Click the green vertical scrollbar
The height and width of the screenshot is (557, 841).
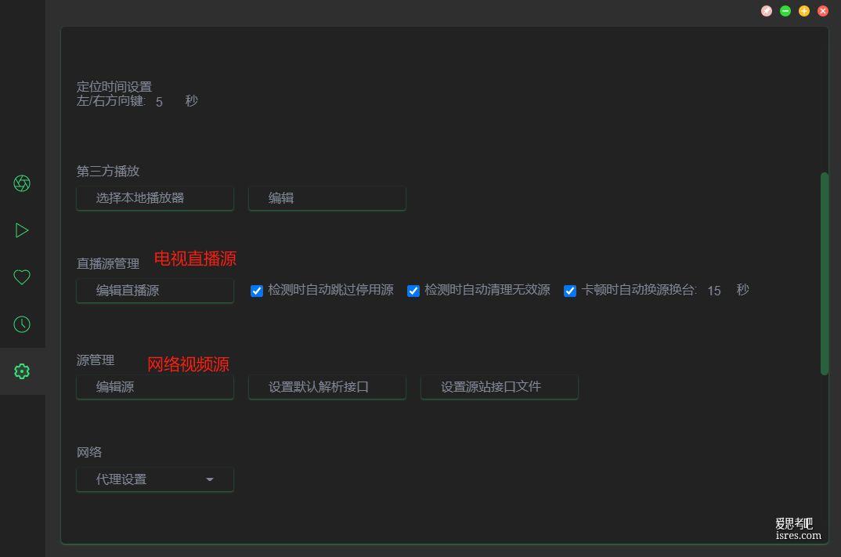(x=824, y=273)
